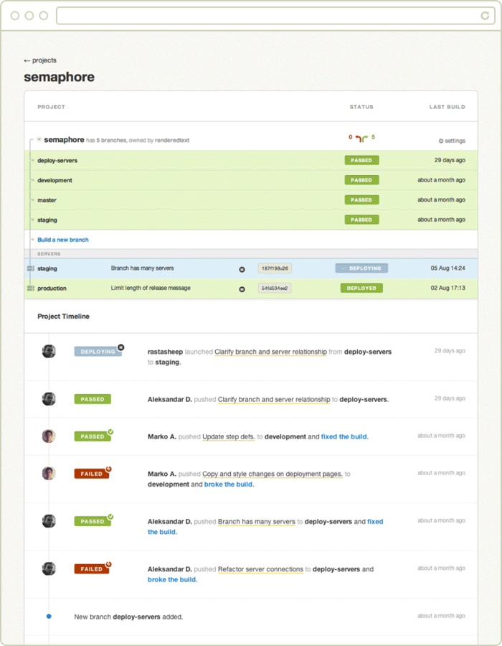
Task: Click the STATUS column header
Action: [x=361, y=107]
